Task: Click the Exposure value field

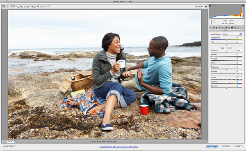Action: click(239, 50)
